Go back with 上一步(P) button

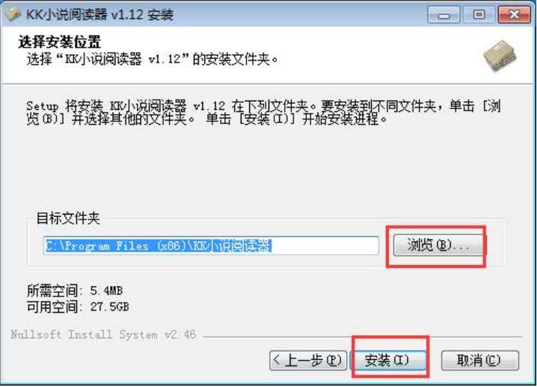tap(308, 360)
